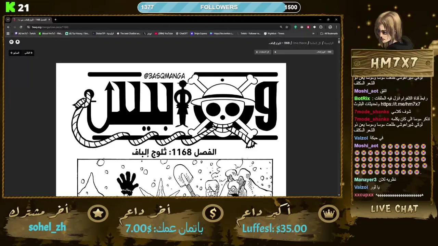Open the Chrome three-dot menu
The image size is (438, 246).
click(336, 27)
